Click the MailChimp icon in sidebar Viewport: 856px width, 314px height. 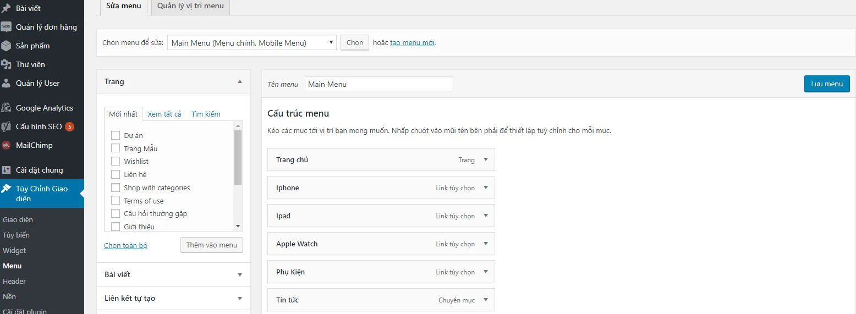click(x=6, y=145)
